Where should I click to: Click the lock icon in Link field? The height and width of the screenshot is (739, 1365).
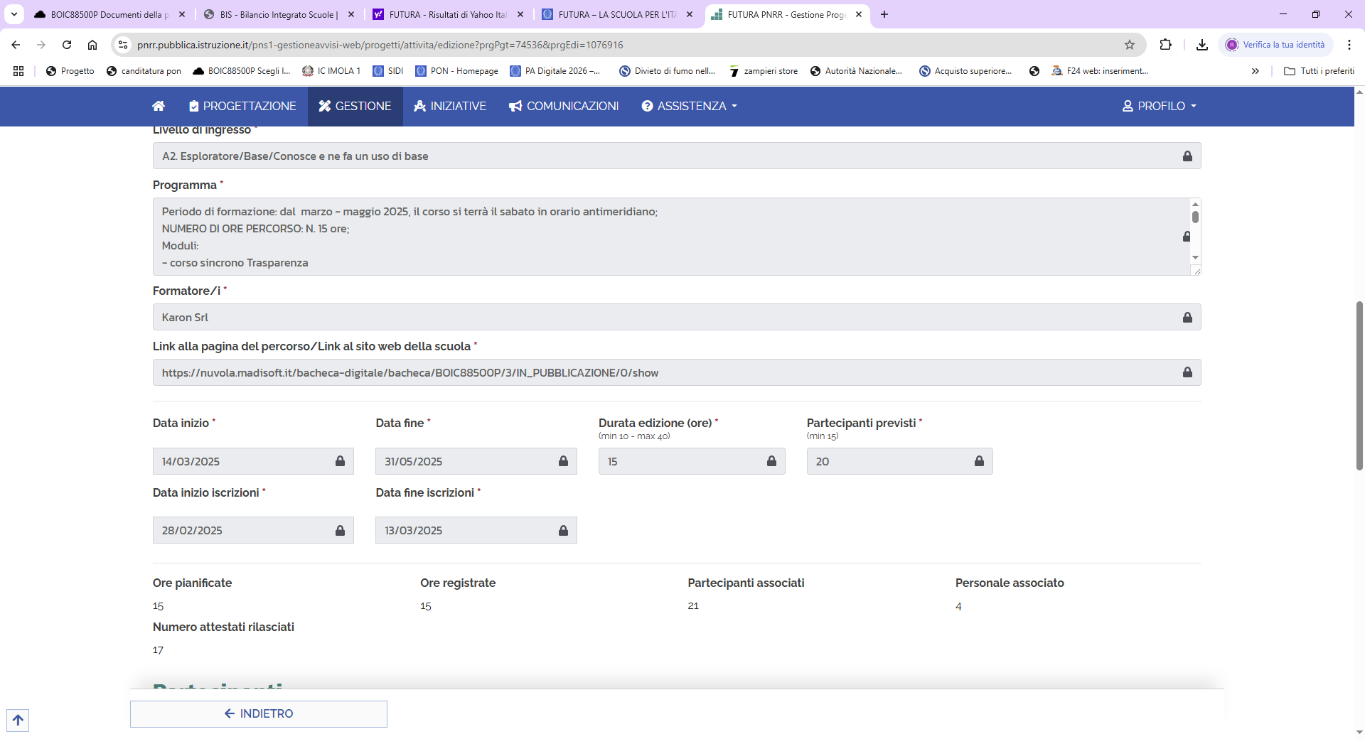(x=1187, y=372)
